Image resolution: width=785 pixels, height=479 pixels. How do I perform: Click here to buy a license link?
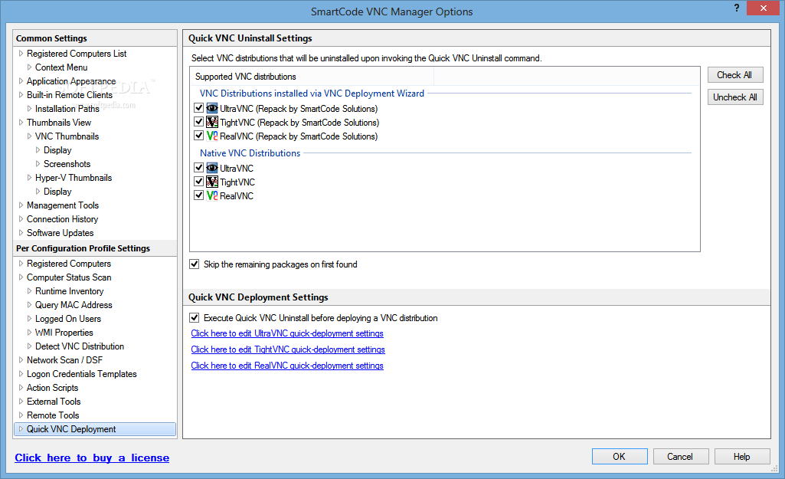pos(92,458)
